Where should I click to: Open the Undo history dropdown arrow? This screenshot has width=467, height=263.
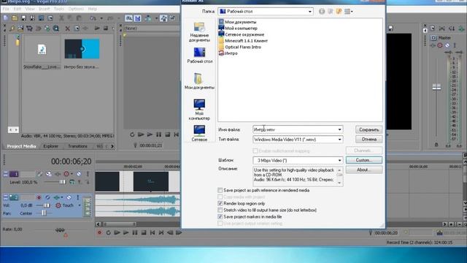tap(101, 18)
